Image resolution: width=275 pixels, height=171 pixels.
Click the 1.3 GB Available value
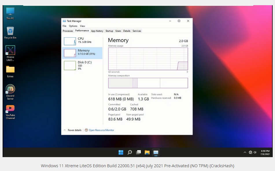pos(143,99)
